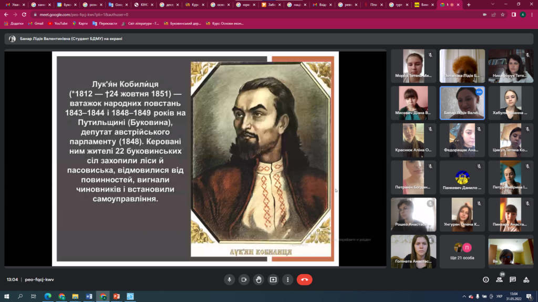Expand the tab search chevron
Image resolution: width=538 pixels, height=302 pixels.
click(x=493, y=4)
